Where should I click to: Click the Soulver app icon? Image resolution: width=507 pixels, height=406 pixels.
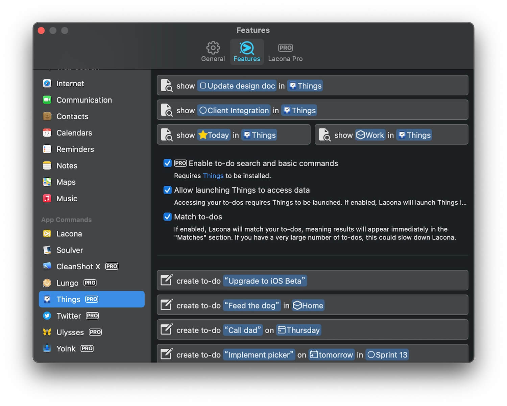(x=47, y=250)
